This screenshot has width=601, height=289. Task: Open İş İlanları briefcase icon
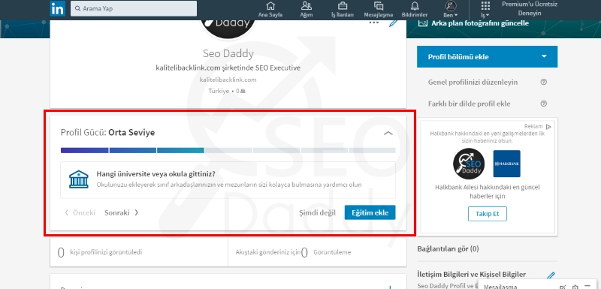[x=343, y=10]
